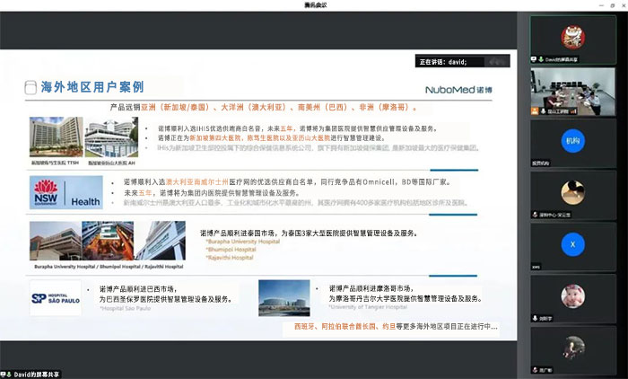Click the 海外地区用户案例 slide heading
The height and width of the screenshot is (379, 628).
92,88
